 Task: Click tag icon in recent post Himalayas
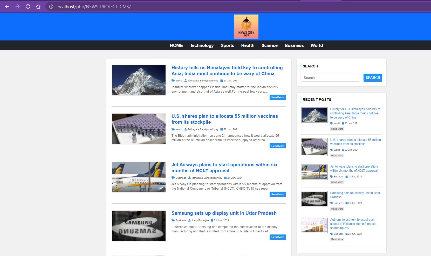pos(332,123)
